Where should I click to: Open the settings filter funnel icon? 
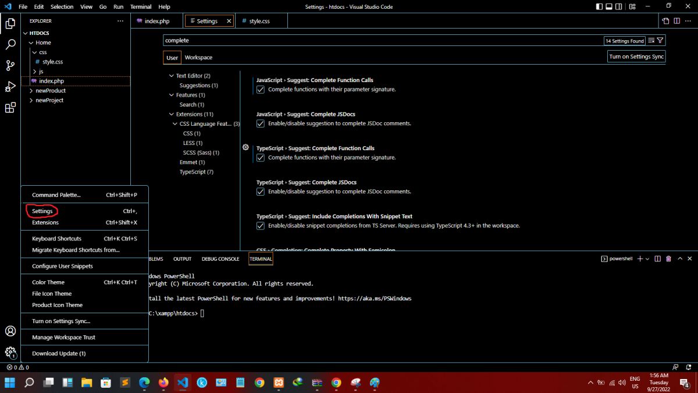[660, 41]
